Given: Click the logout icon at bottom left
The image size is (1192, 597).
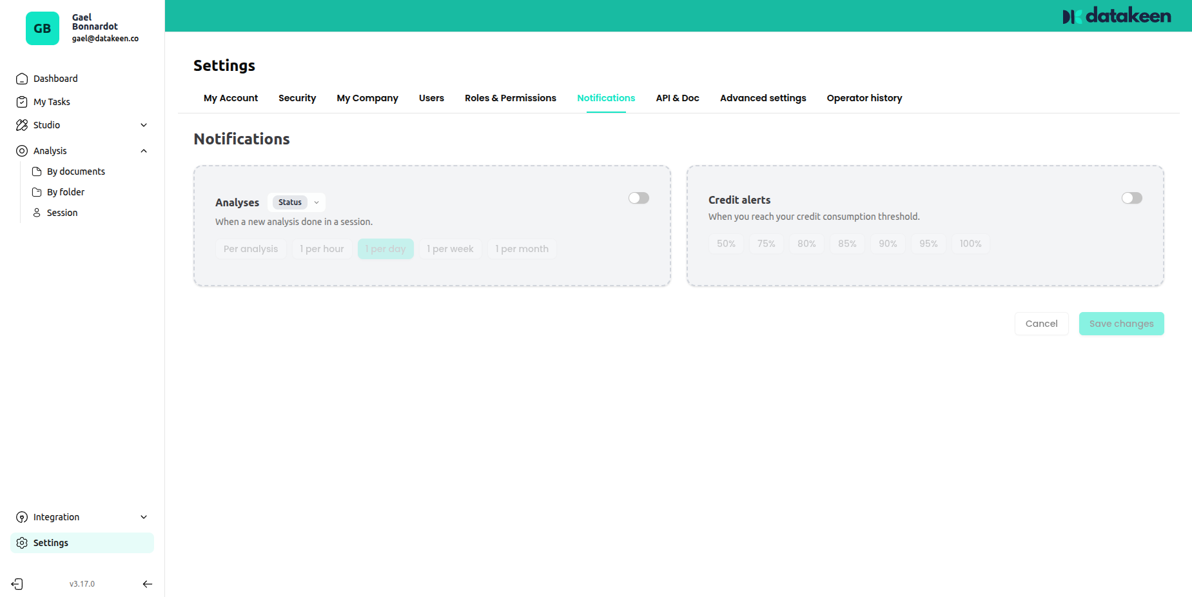Looking at the screenshot, I should (17, 584).
